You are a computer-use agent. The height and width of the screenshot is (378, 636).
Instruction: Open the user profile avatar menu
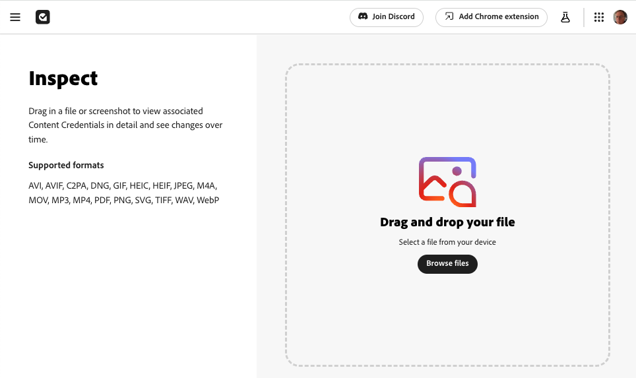620,17
